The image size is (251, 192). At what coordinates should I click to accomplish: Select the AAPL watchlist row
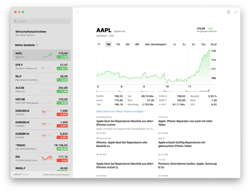42,55
